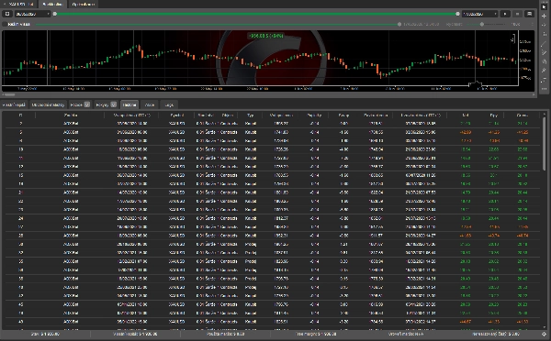This screenshot has height=341, width=551.
Task: Click the chart horizontal scrollbar thumb
Action: click(x=9, y=94)
